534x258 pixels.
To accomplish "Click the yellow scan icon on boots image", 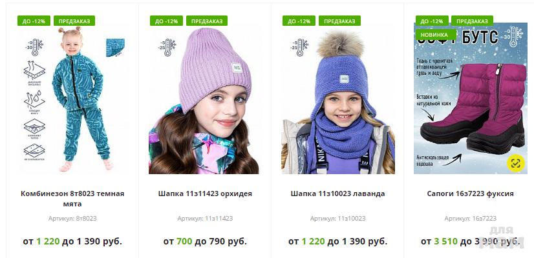I will [516, 163].
